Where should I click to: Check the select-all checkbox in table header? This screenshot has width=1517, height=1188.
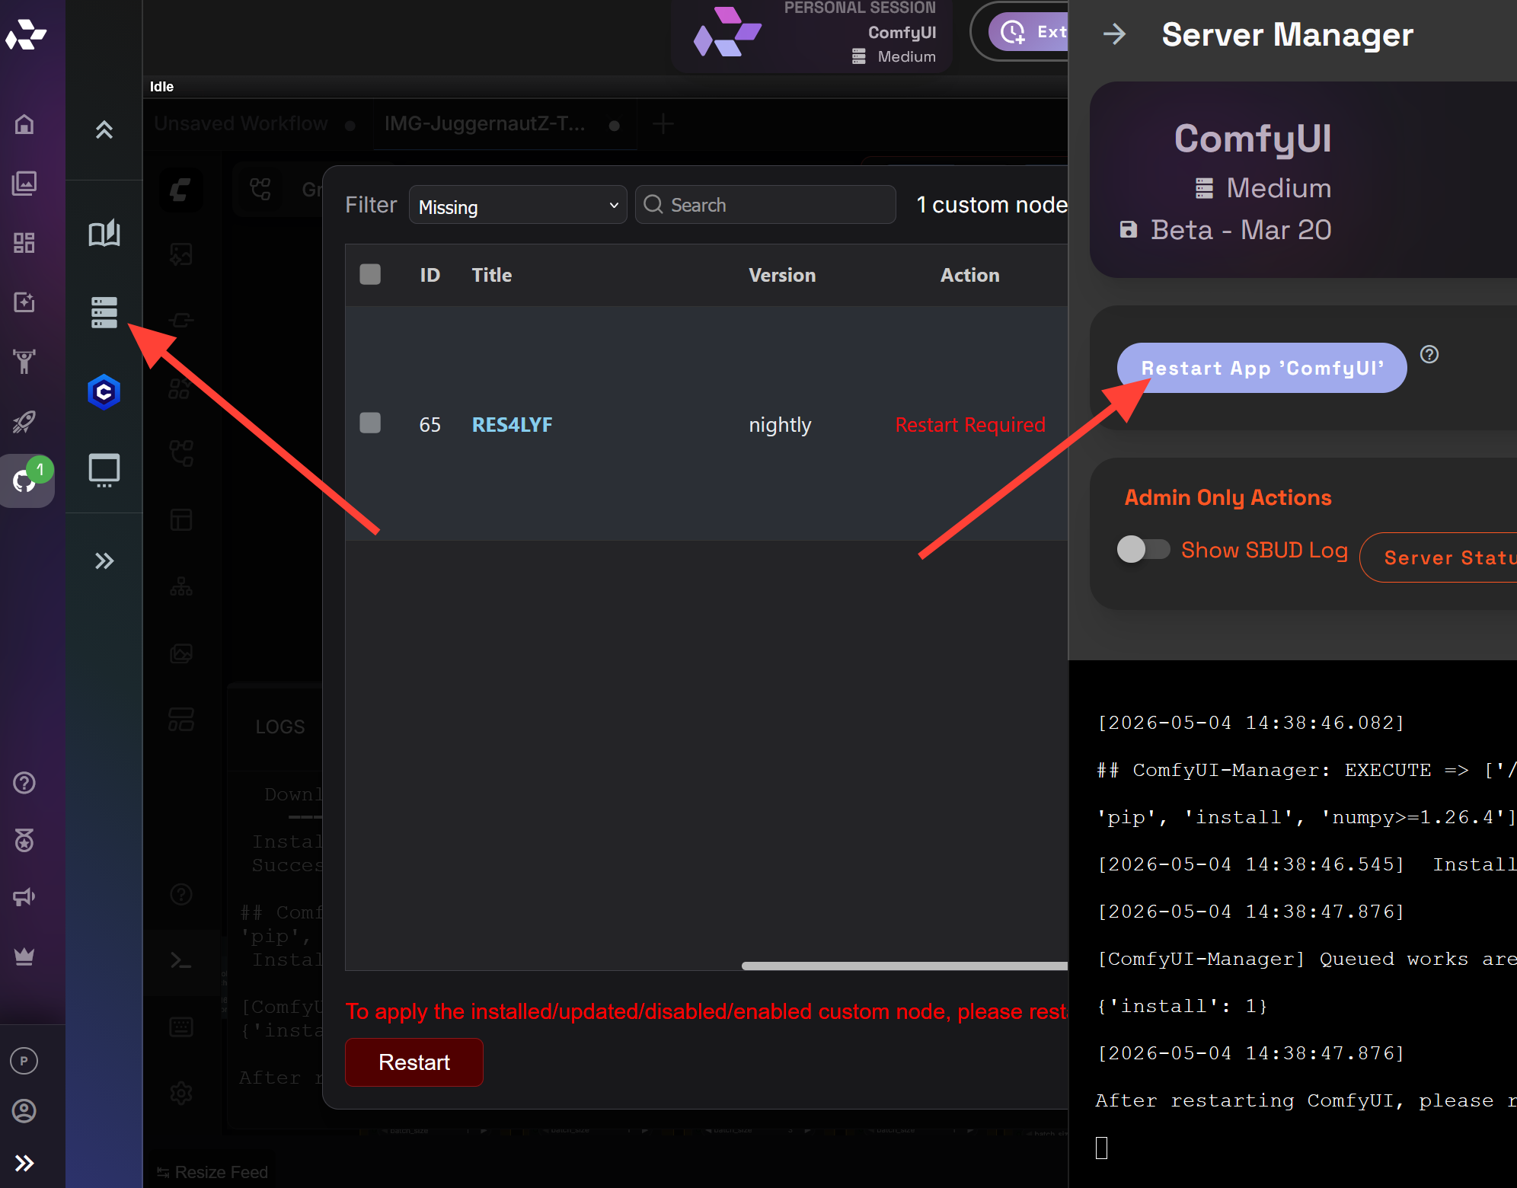coord(370,274)
